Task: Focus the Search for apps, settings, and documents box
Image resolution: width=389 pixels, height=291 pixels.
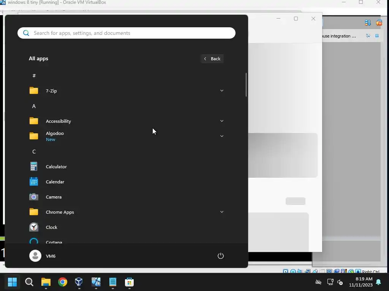Action: point(126,33)
